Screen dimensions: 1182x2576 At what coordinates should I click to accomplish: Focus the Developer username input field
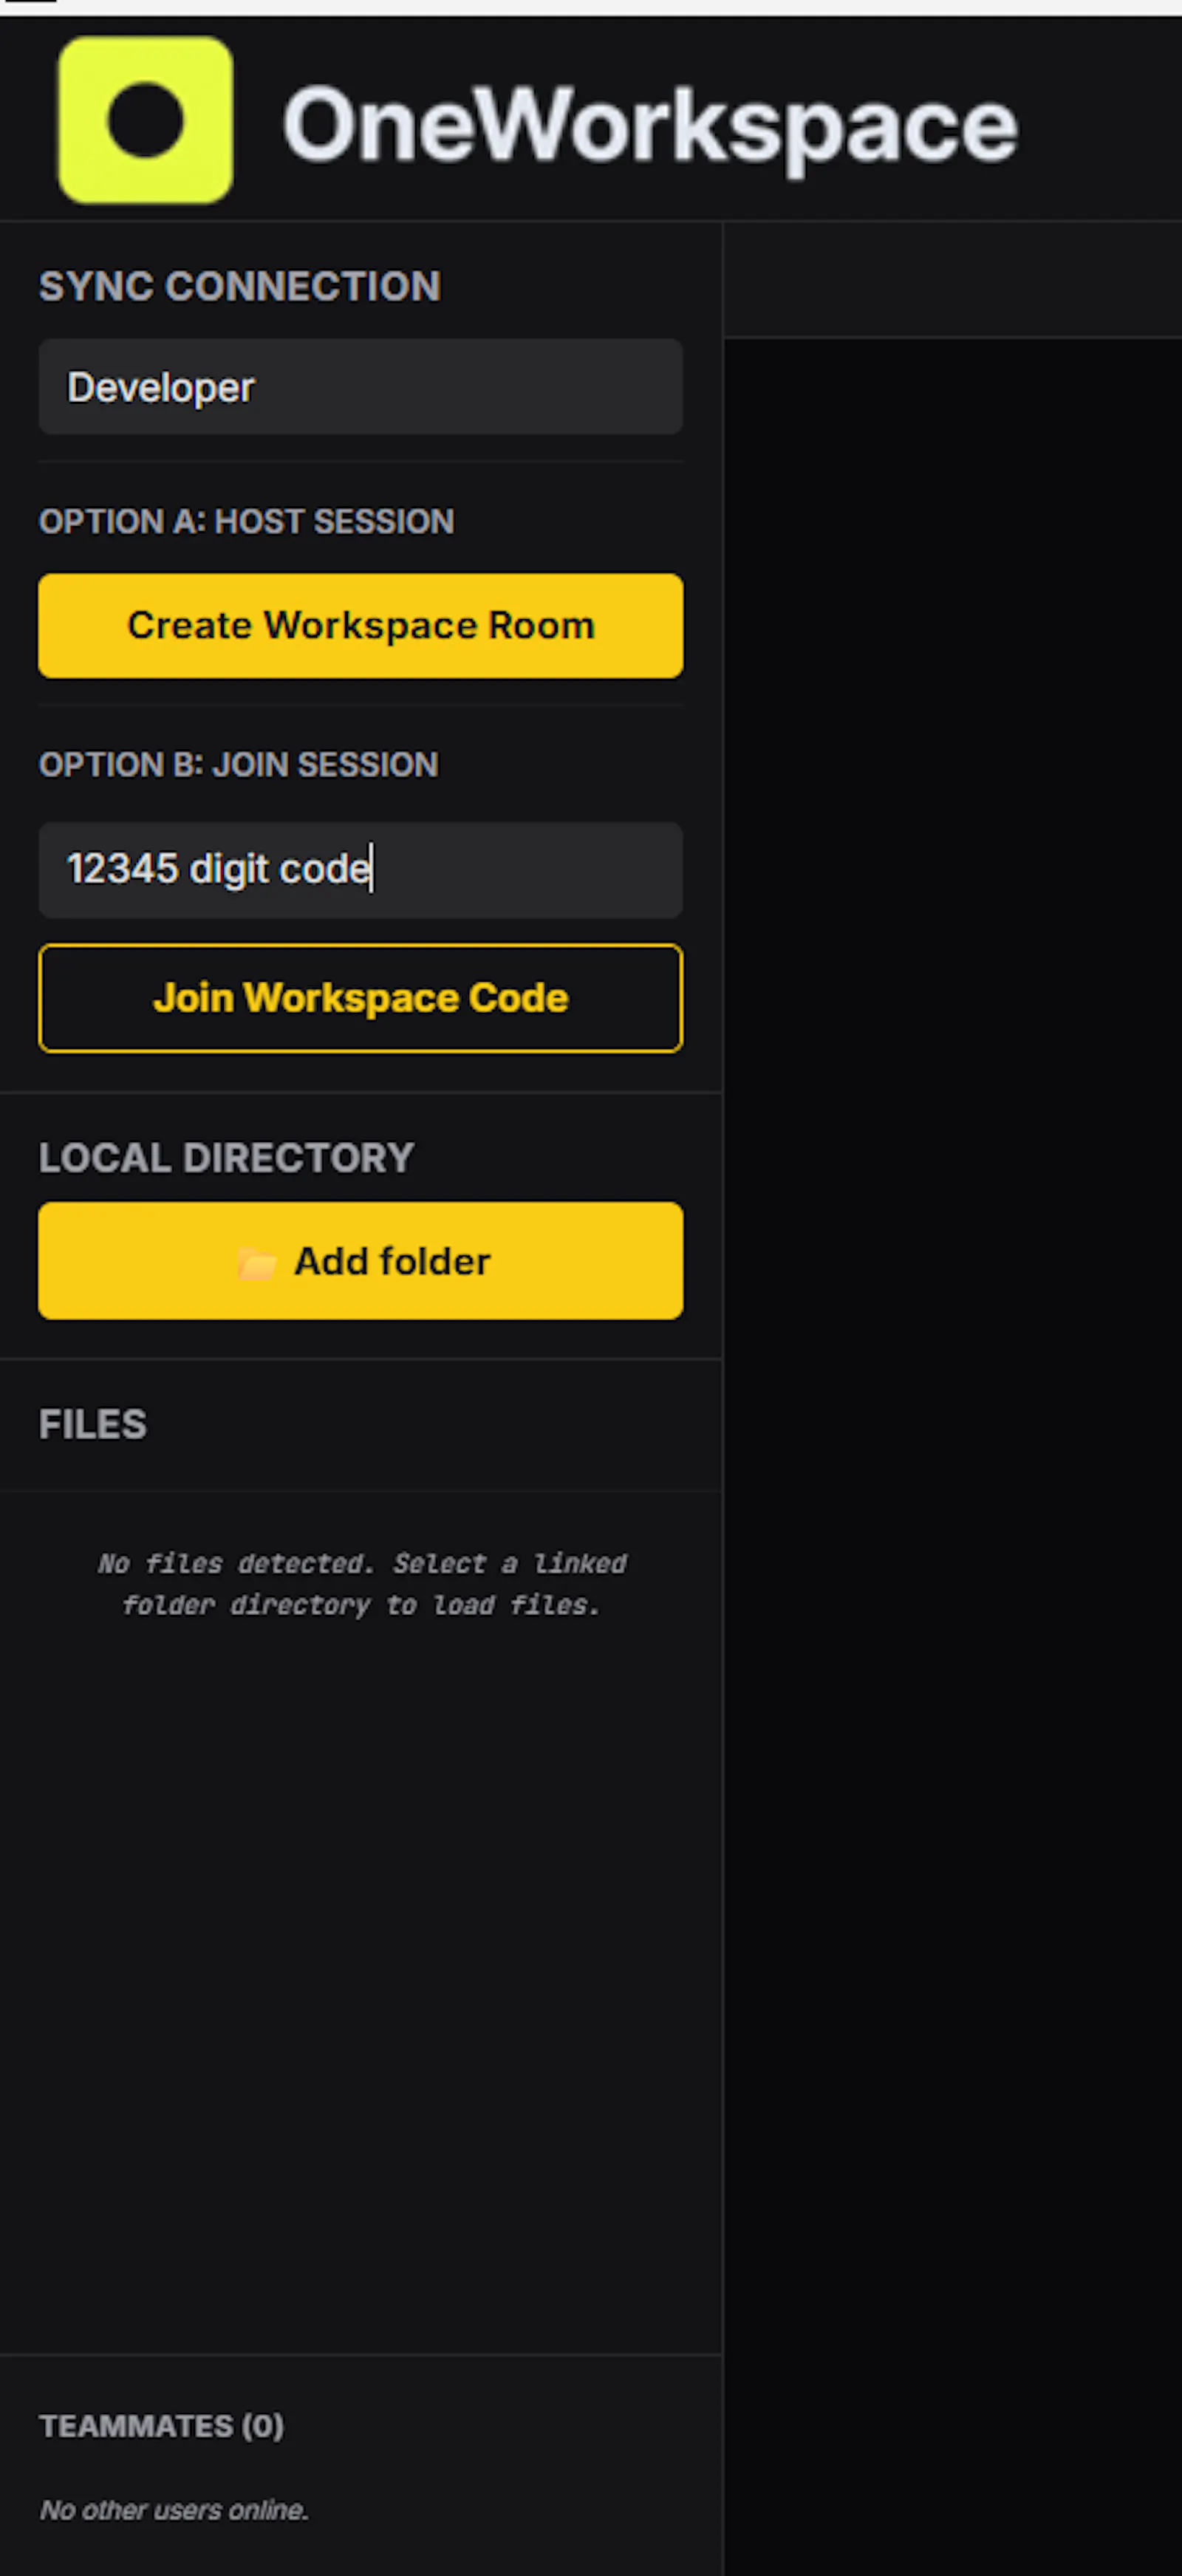pyautogui.click(x=361, y=387)
